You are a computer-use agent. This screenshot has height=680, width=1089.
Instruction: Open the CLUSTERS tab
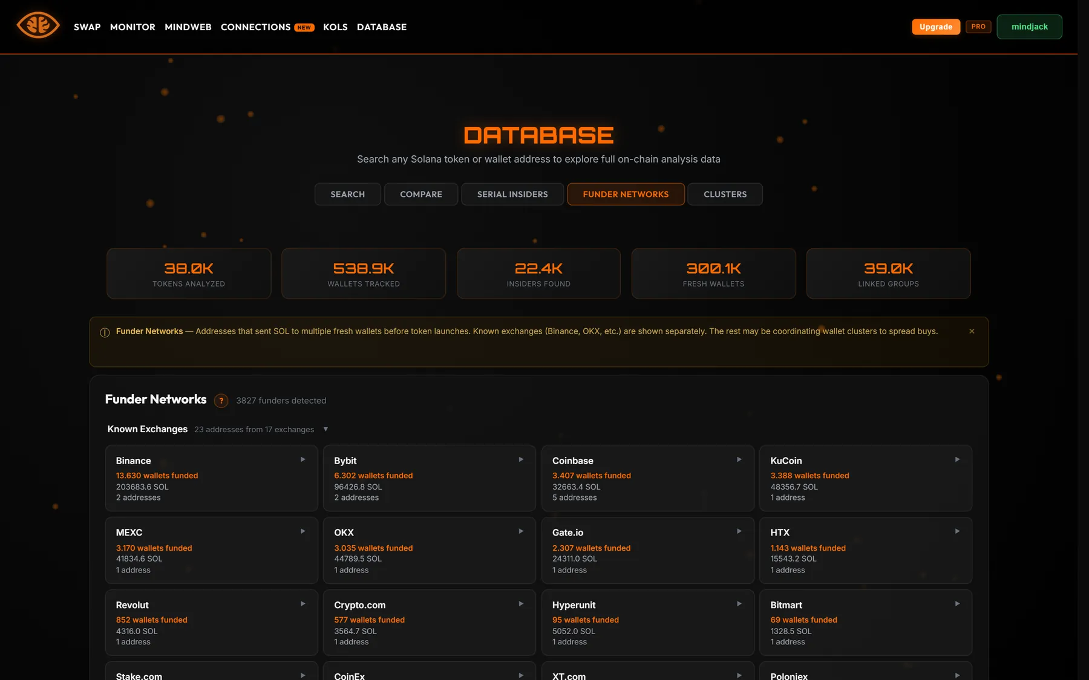coord(725,194)
